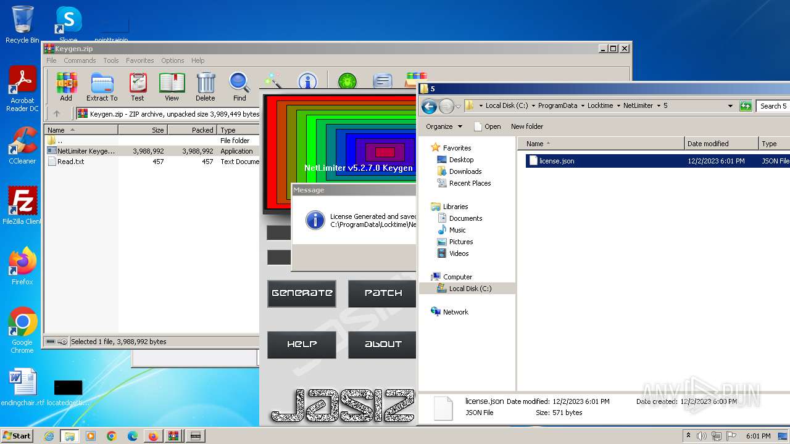Click the refresh icon next to address bar
The height and width of the screenshot is (444, 790).
[746, 106]
